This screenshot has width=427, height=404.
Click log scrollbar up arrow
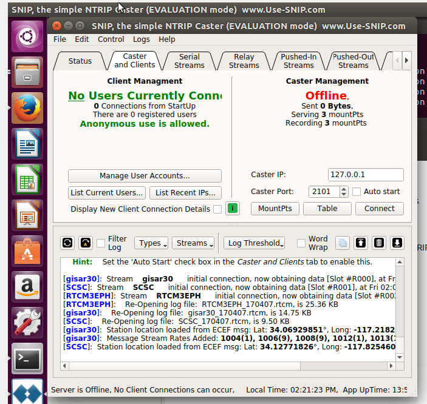[x=400, y=262]
